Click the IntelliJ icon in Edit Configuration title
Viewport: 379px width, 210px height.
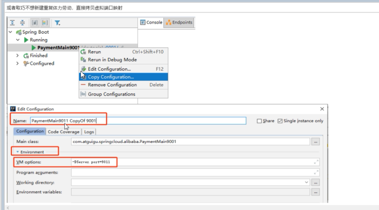13,109
